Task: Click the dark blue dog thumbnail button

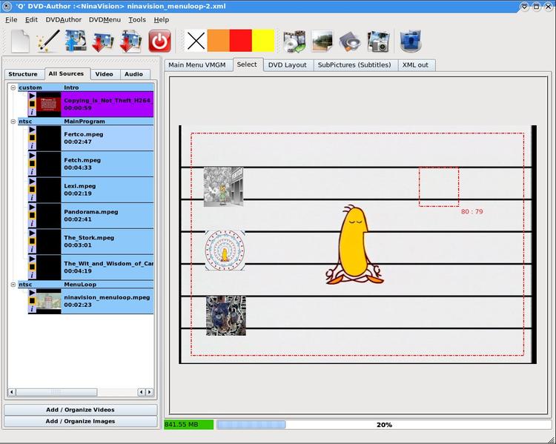Action: (226, 316)
